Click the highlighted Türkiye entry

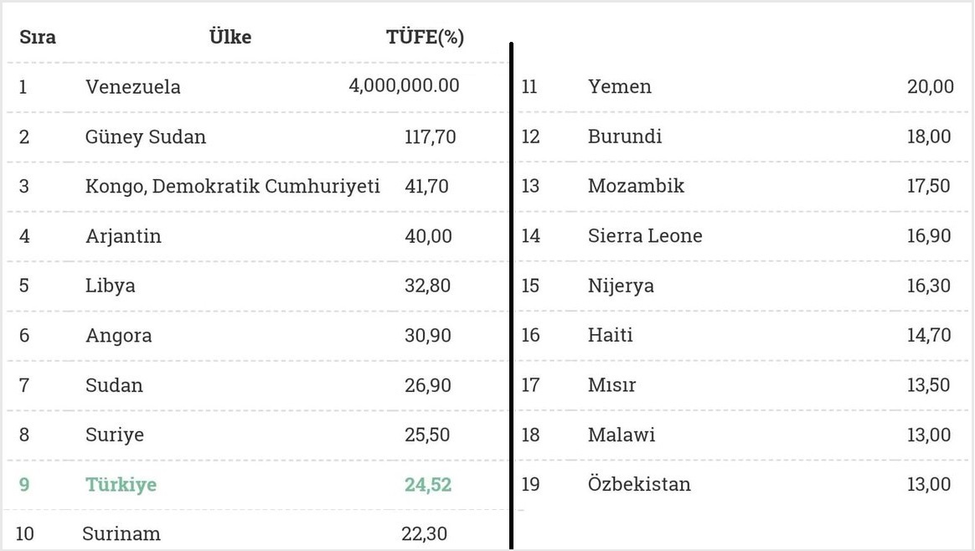[x=121, y=485]
